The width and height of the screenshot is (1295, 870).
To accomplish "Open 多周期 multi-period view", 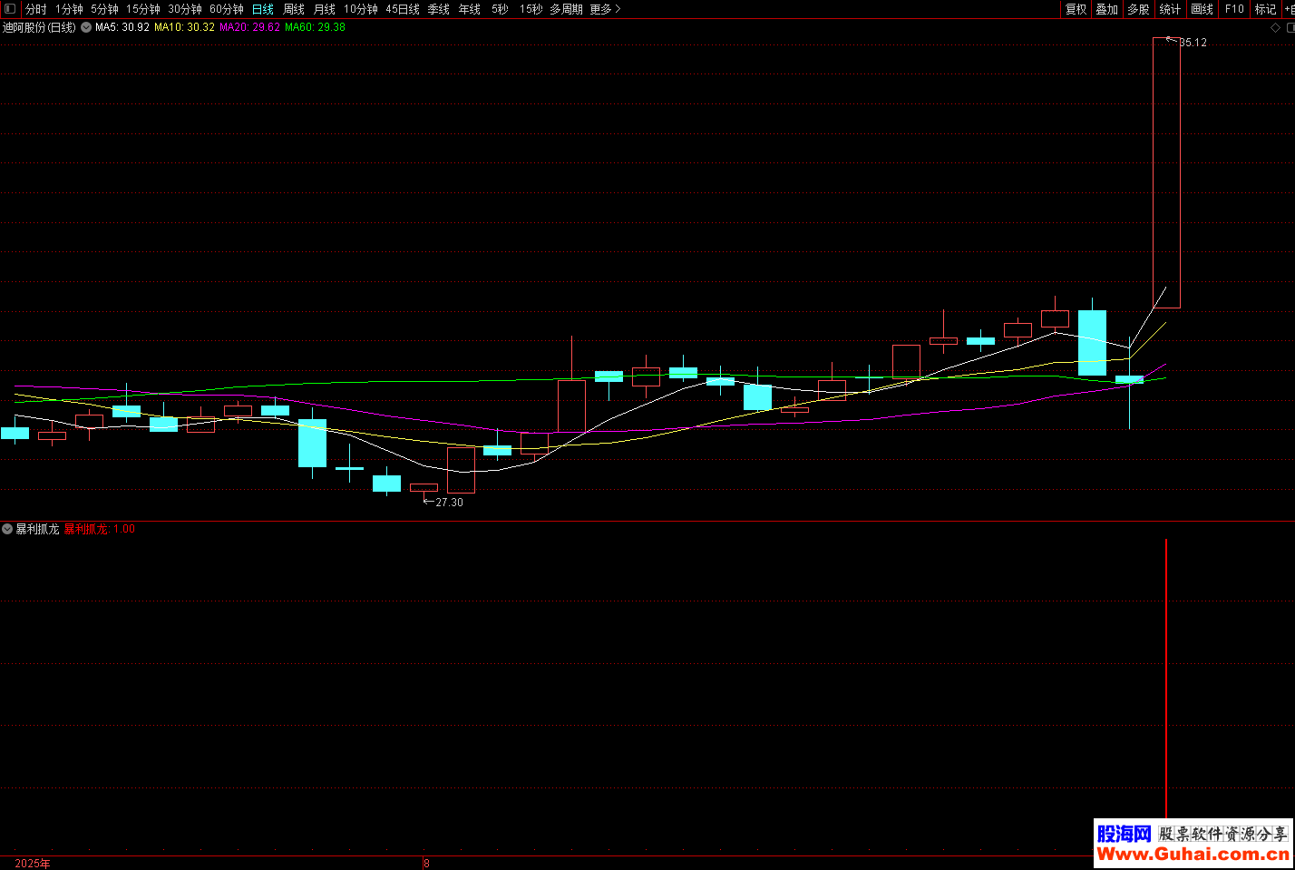I will [567, 9].
